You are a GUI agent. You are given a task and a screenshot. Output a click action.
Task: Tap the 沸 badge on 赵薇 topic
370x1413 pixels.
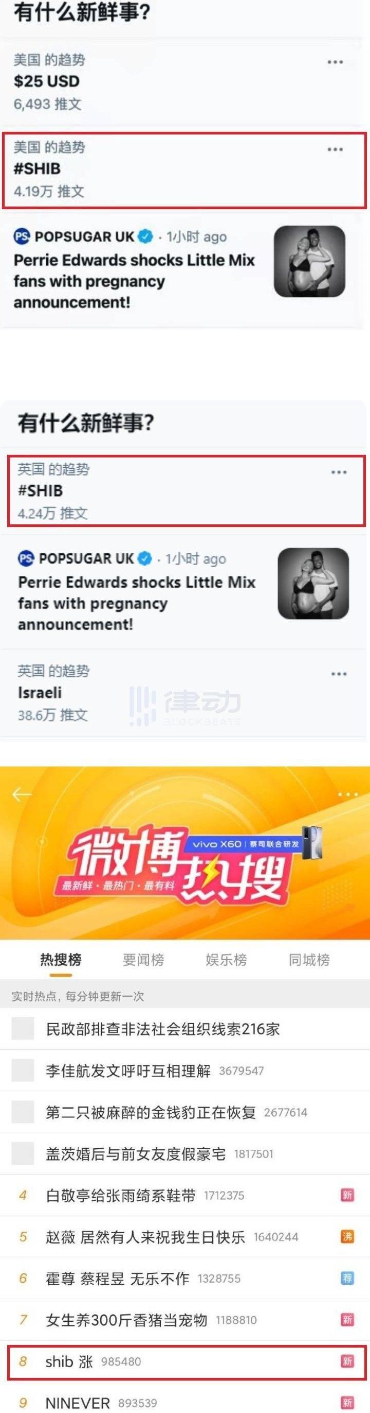pos(347,1236)
